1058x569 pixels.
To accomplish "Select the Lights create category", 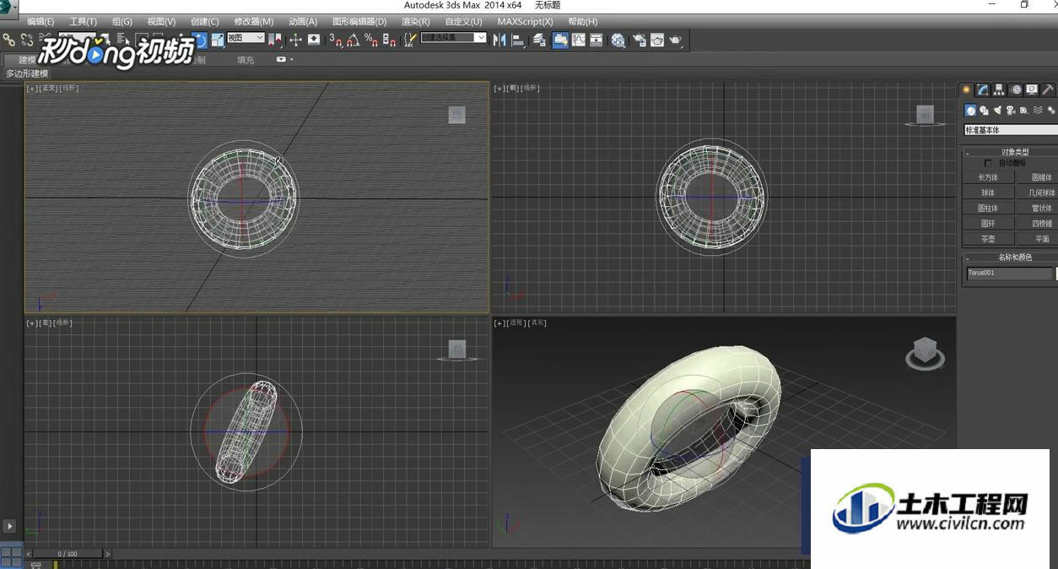I will pos(997,111).
